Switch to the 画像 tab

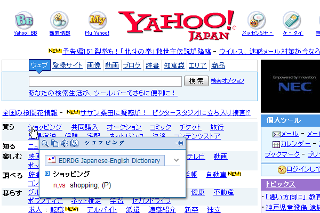pyautogui.click(x=94, y=65)
